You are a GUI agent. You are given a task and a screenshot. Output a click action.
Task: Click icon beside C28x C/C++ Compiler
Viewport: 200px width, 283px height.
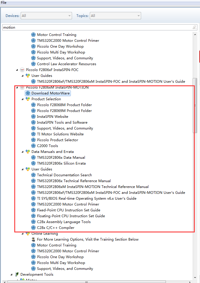(33, 227)
